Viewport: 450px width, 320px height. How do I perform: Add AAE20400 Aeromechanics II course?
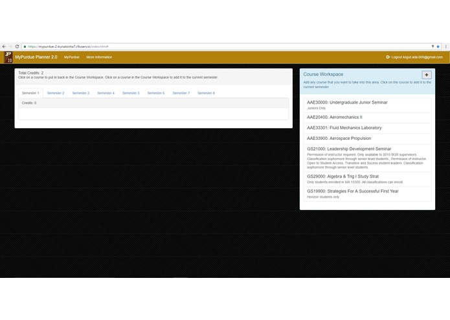pos(367,117)
